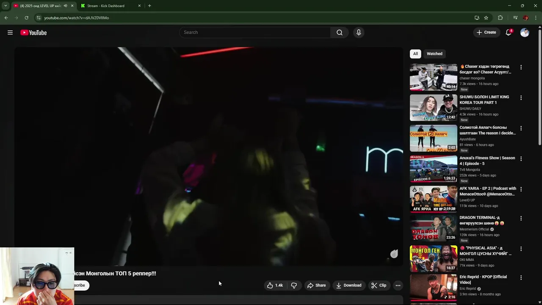Click the video player to pause

pos(209,156)
